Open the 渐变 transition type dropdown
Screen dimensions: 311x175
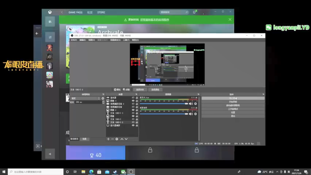coord(85,98)
